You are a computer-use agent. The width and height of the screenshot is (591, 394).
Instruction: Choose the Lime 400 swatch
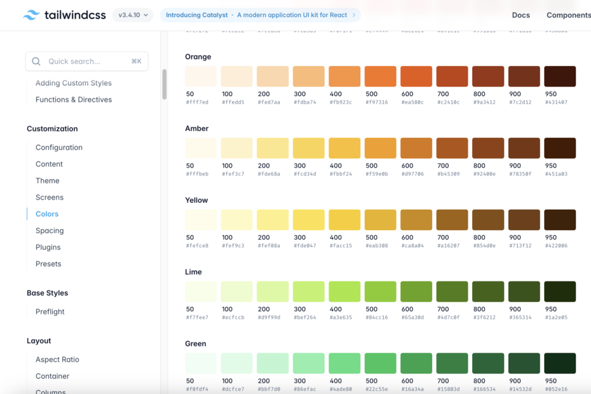point(344,292)
